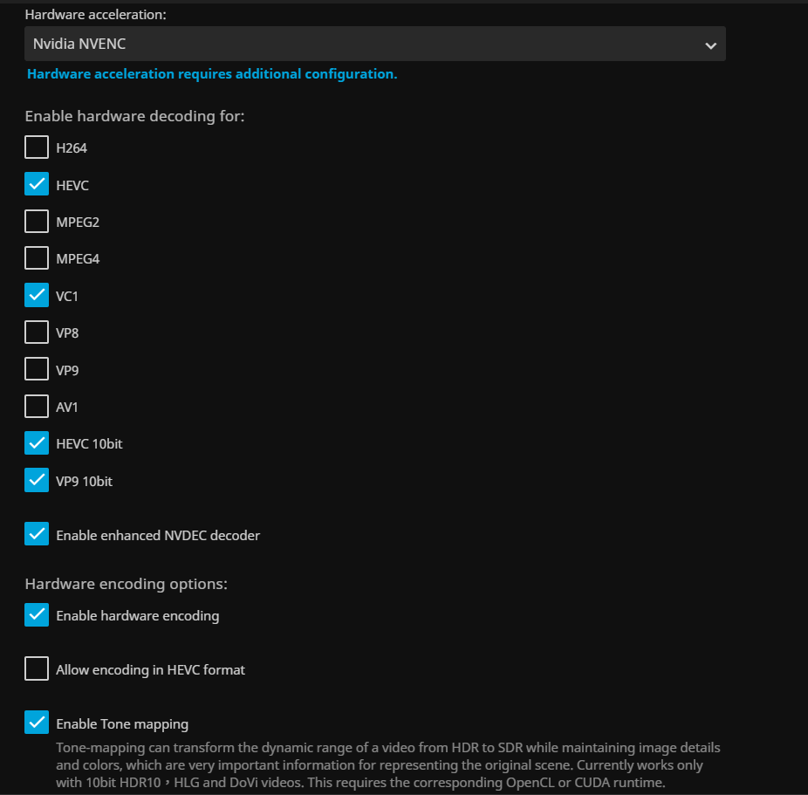Screen dimensions: 808x795
Task: Enable AV1 hardware decoding
Action: tap(37, 407)
